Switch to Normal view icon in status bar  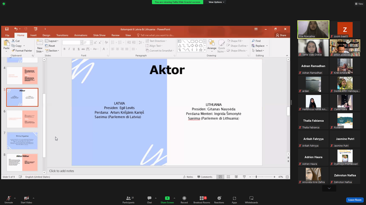point(220,177)
